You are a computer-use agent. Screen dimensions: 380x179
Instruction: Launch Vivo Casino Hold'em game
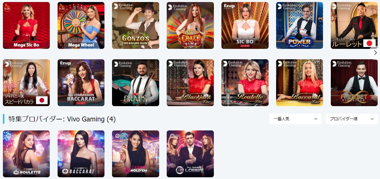[135, 154]
